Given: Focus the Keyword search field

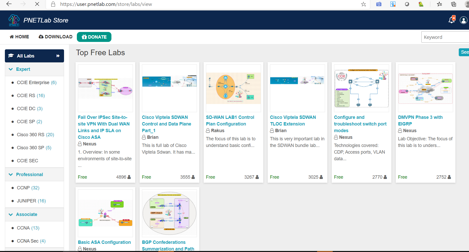Looking at the screenshot, I should 445,37.
